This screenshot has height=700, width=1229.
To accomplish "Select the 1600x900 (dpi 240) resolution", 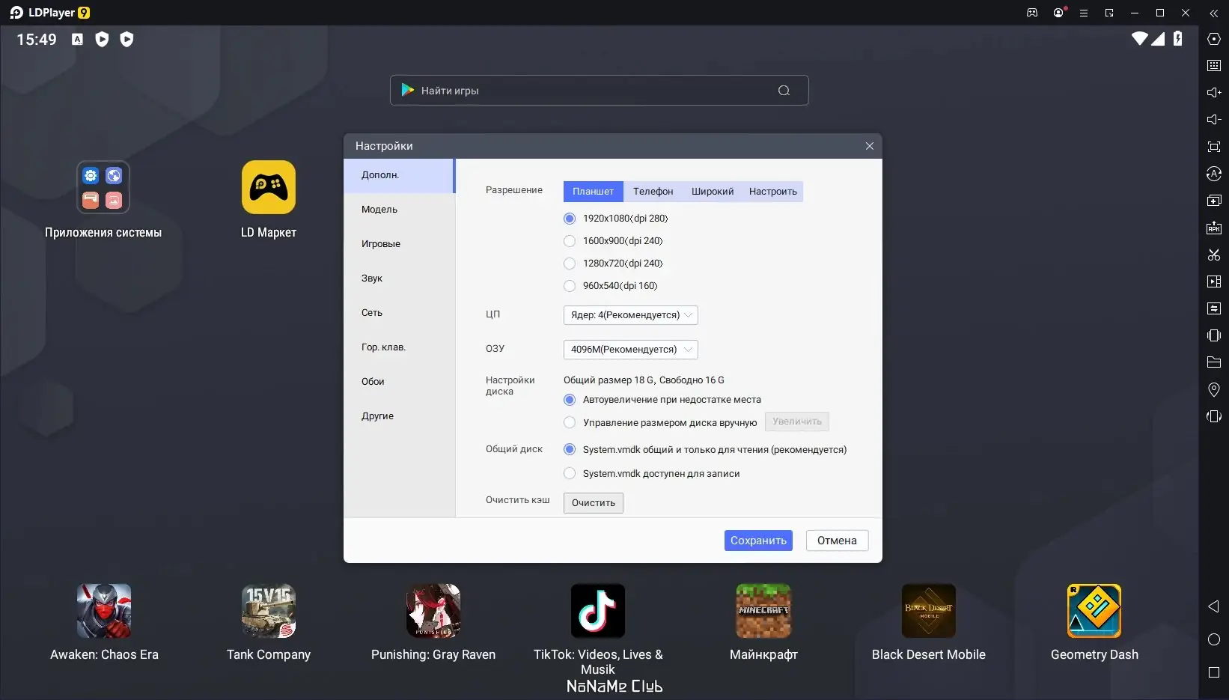I will tap(613, 241).
